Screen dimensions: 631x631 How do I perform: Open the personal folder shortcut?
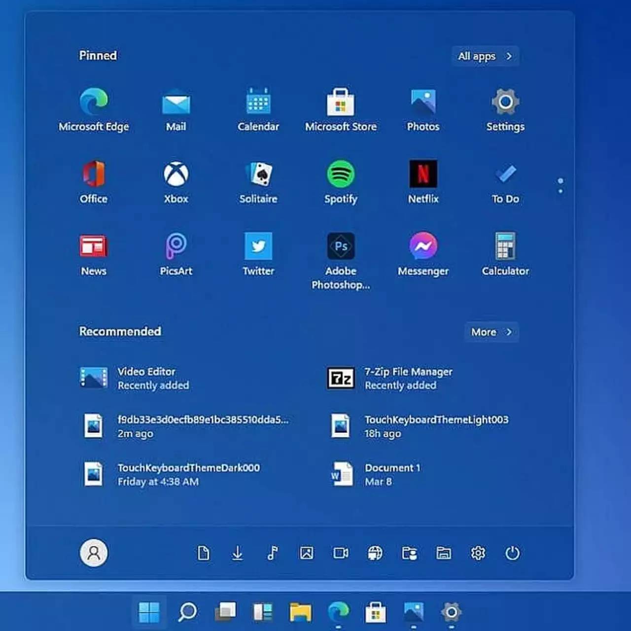[x=409, y=553]
